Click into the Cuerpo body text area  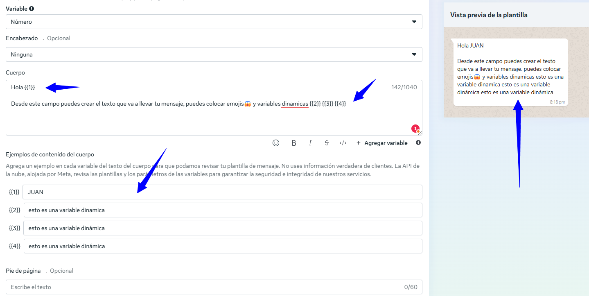tap(214, 108)
